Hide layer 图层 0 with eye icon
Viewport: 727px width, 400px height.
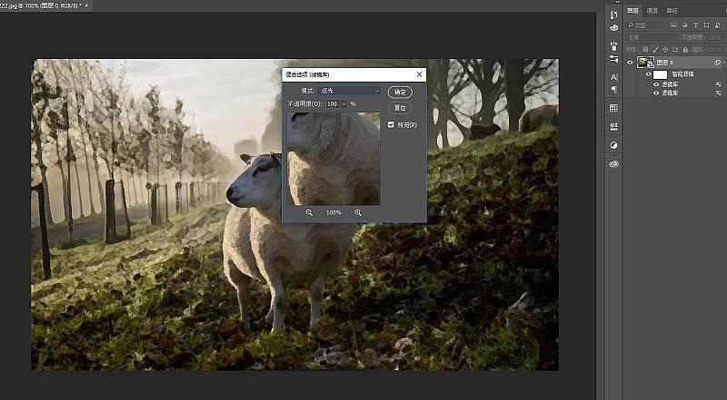tap(630, 63)
